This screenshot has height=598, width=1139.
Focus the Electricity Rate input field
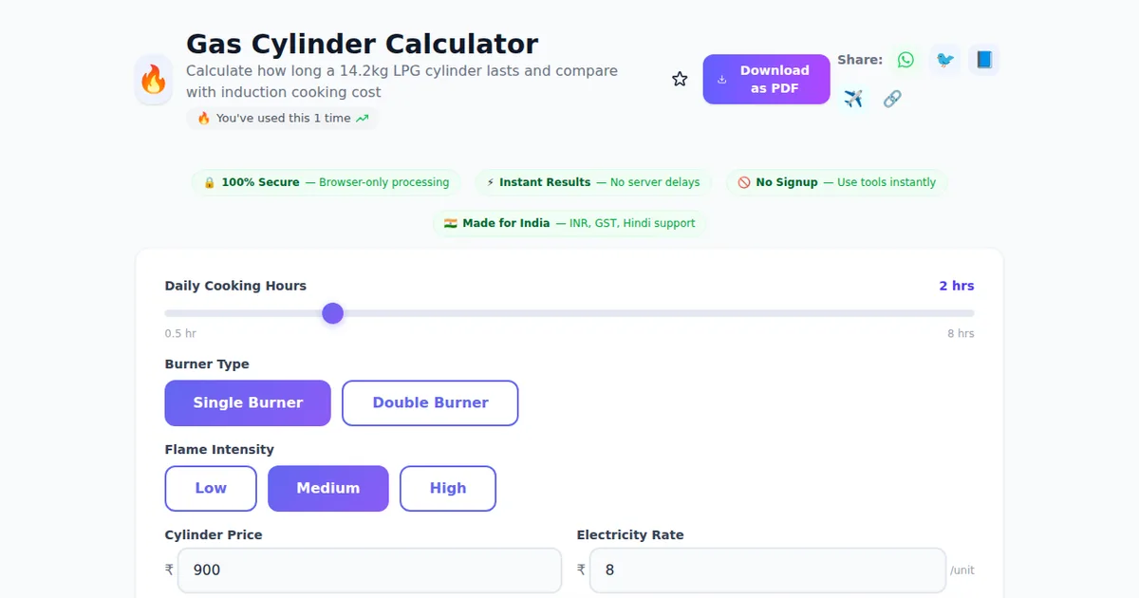767,570
